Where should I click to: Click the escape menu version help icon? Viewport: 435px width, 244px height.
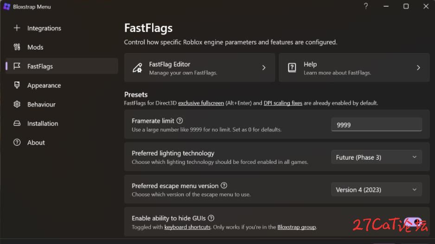coord(224,186)
